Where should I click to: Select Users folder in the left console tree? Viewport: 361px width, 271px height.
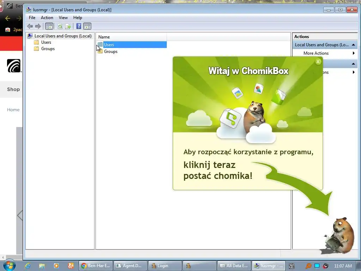46,42
